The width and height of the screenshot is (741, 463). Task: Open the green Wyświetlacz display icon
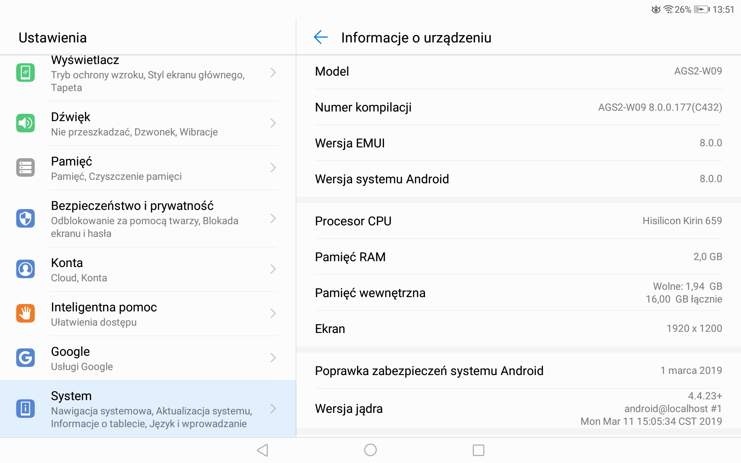(25, 73)
